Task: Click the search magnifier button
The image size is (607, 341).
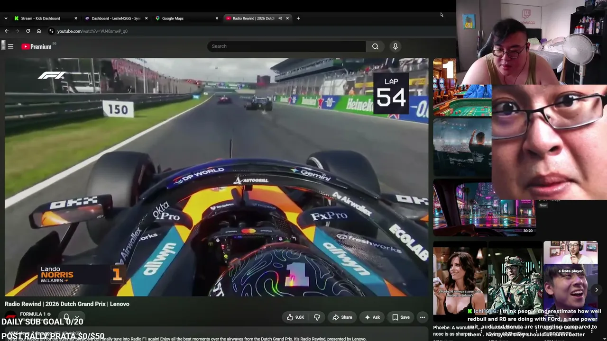Action: tap(375, 46)
